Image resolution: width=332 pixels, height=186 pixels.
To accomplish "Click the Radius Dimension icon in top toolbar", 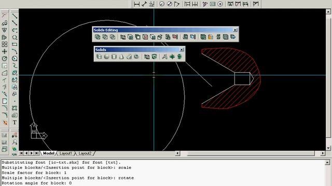I will (x=162, y=4).
